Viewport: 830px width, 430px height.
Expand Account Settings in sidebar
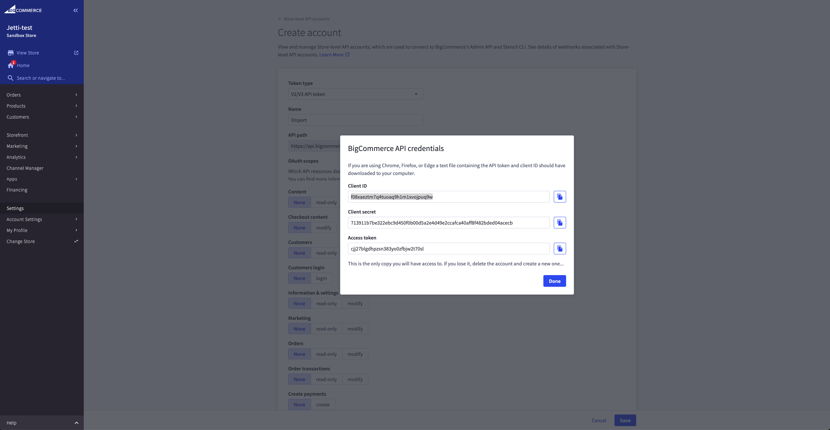coord(42,219)
